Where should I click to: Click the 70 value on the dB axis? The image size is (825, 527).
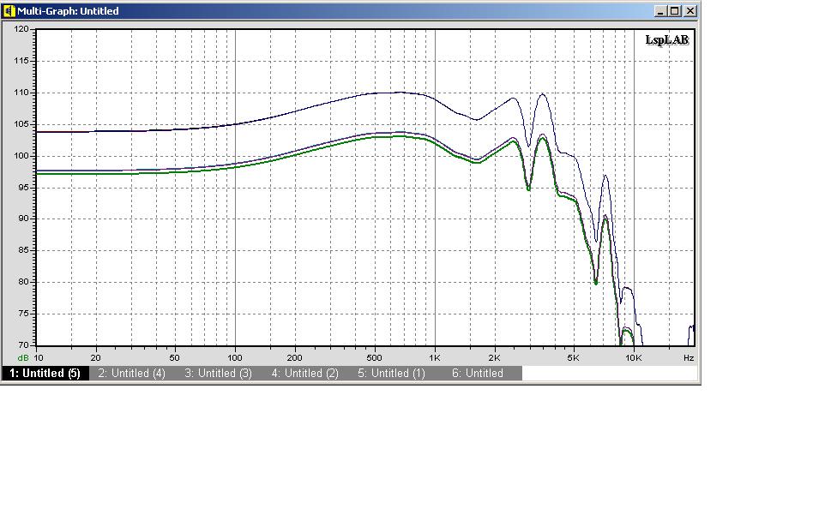click(x=24, y=345)
